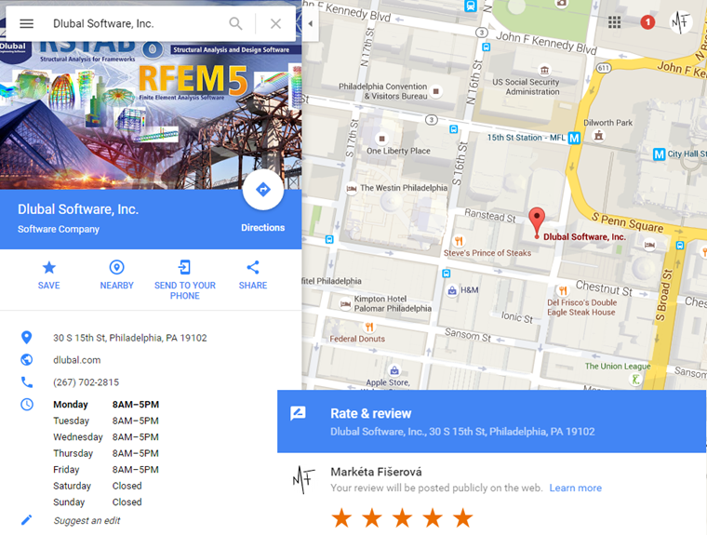This screenshot has width=707, height=535.
Task: Select One Liberty Place marker
Action: click(x=382, y=139)
